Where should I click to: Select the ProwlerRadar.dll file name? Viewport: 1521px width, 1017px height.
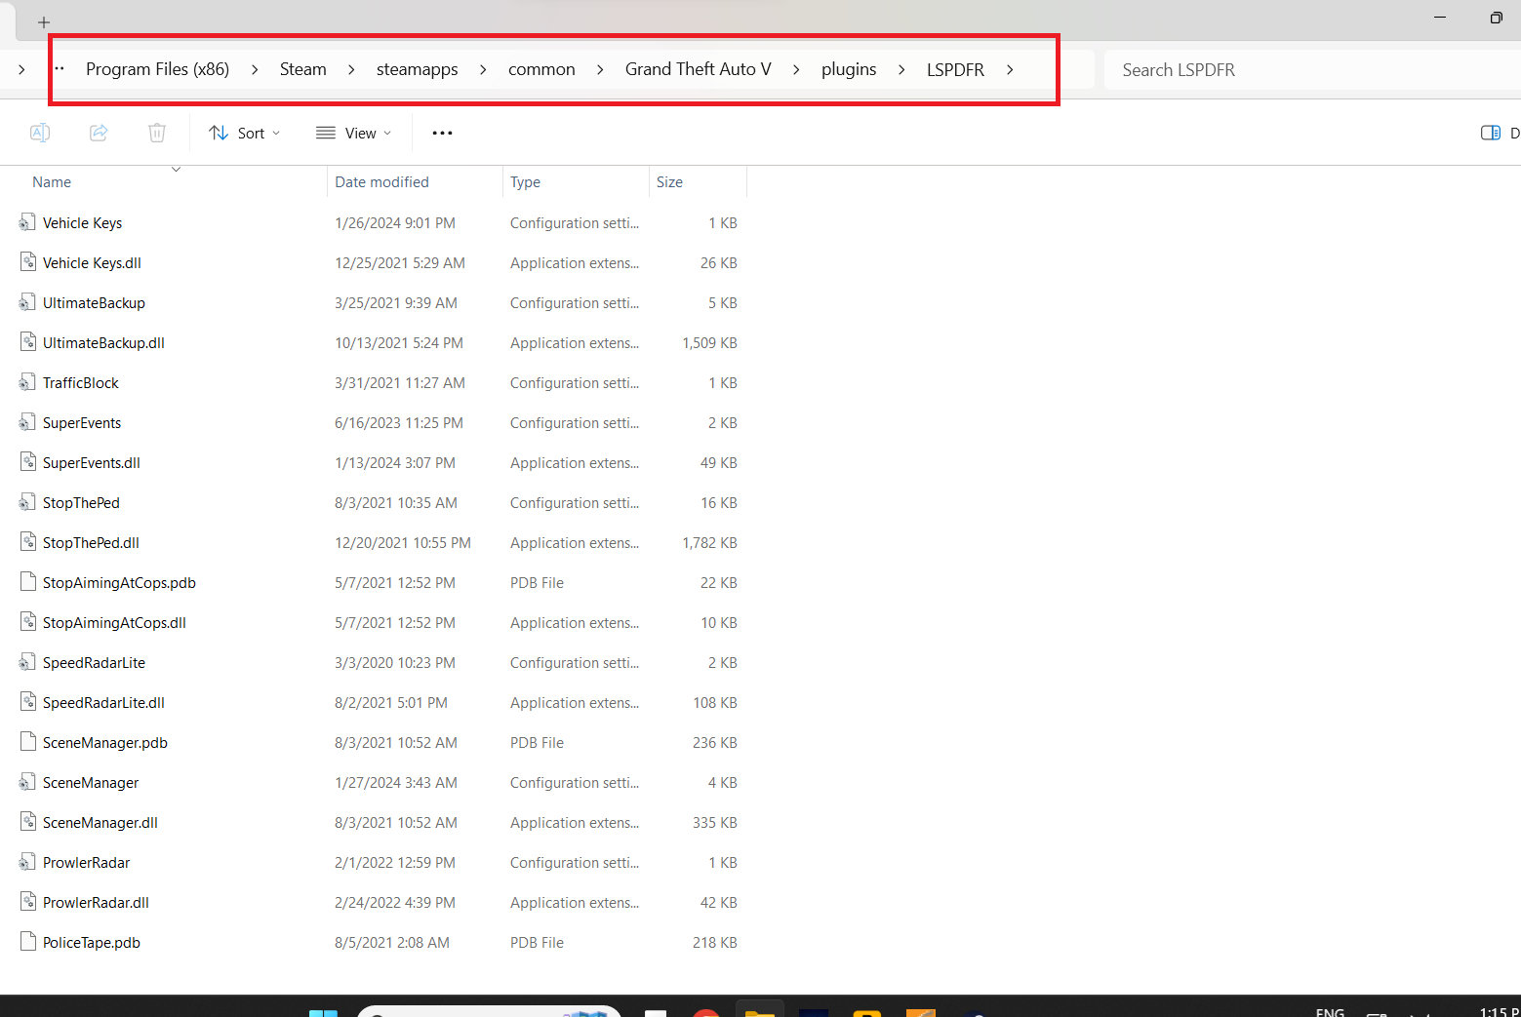click(x=96, y=903)
